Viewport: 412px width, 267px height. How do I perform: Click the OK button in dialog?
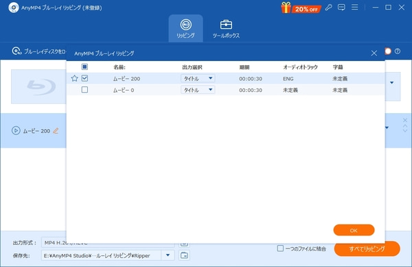click(x=354, y=230)
